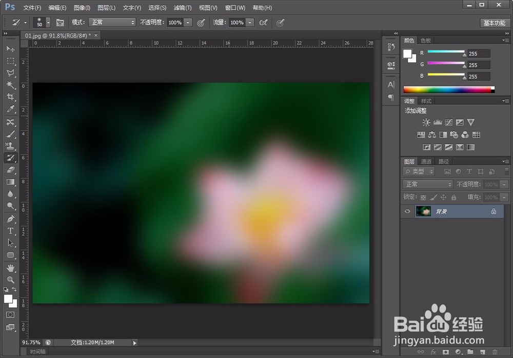Open the 模式 blending mode dropdown
The image size is (513, 358).
[112, 23]
